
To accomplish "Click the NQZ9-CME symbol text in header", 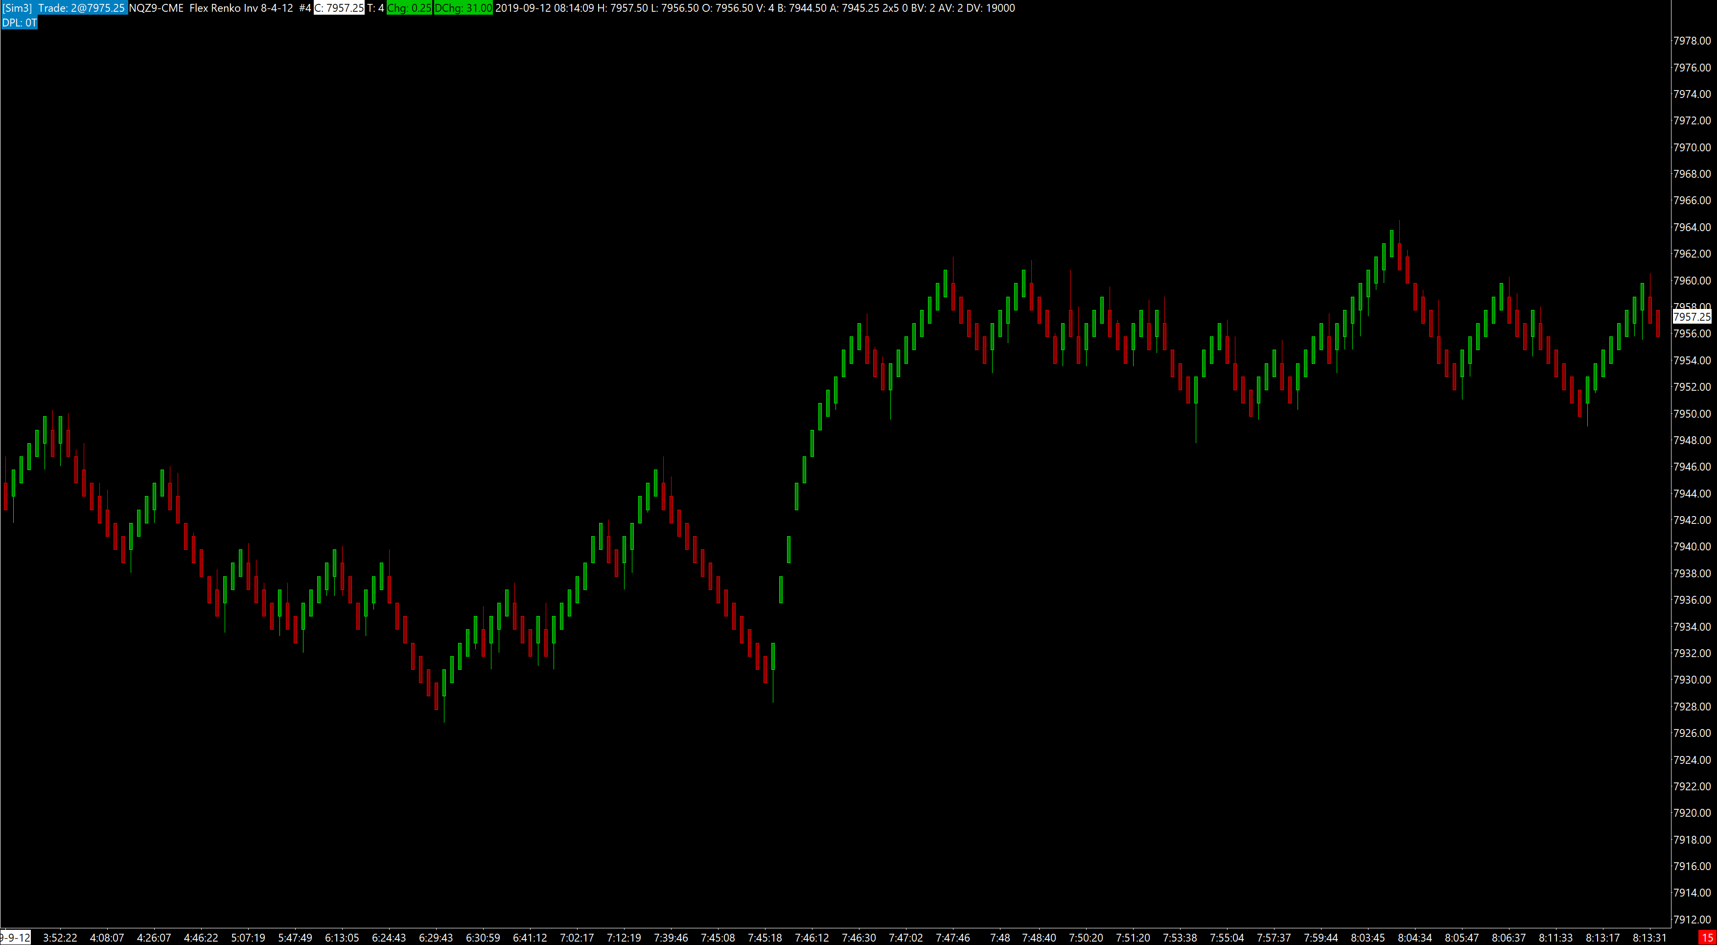I will [x=156, y=8].
